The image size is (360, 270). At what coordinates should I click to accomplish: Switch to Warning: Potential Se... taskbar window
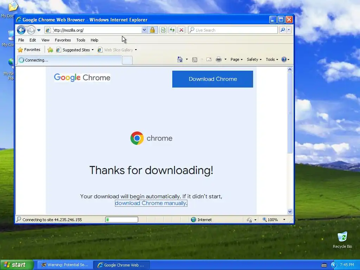(65, 265)
